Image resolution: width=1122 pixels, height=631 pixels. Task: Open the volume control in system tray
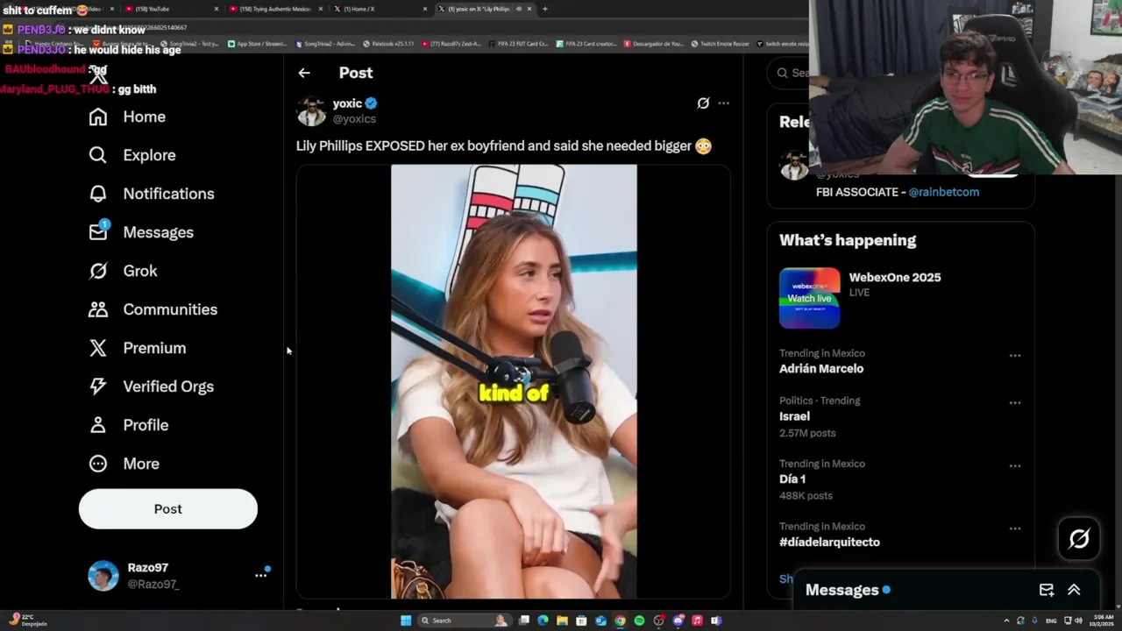tap(1078, 620)
